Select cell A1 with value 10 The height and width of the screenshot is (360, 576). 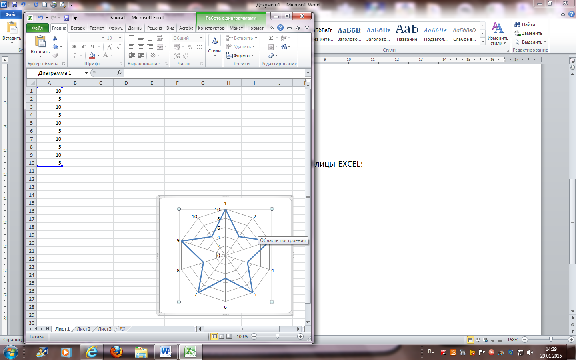(x=49, y=91)
